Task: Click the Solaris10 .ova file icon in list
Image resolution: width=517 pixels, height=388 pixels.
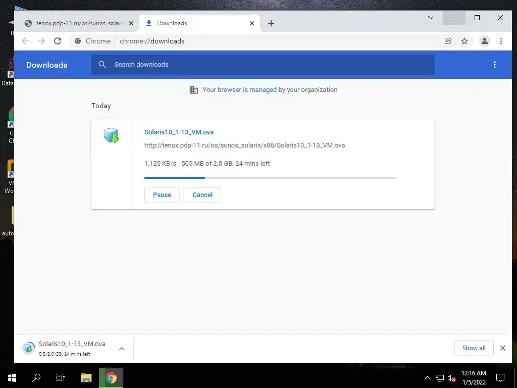Action: (112, 135)
